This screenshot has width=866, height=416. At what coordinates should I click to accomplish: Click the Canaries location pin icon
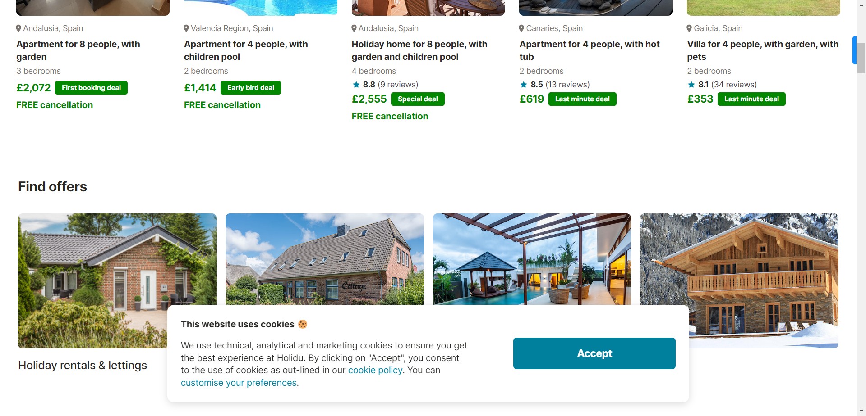[521, 28]
